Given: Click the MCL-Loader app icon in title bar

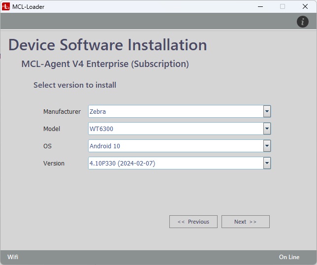Looking at the screenshot, I should click(6, 6).
